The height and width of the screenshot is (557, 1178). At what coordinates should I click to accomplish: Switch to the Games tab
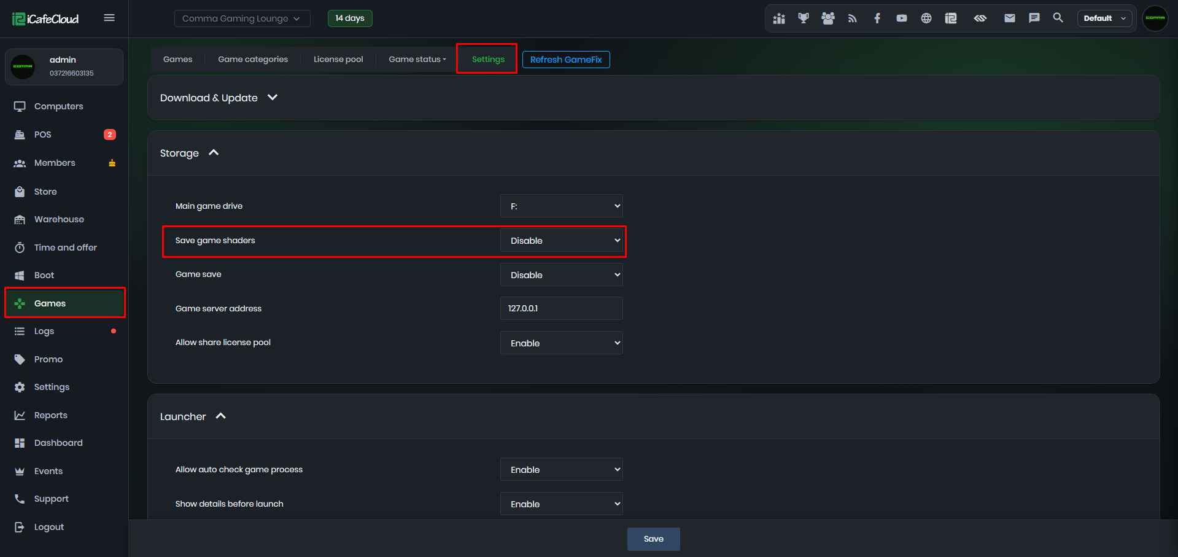tap(178, 60)
